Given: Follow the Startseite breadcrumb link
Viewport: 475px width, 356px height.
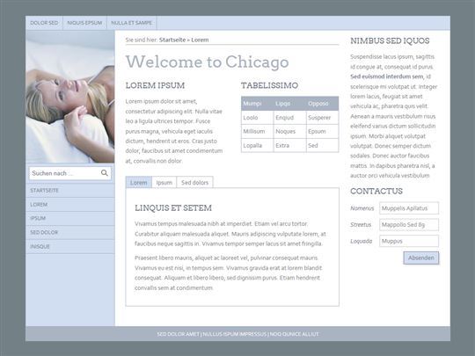Looking at the screenshot, I should click(x=172, y=40).
